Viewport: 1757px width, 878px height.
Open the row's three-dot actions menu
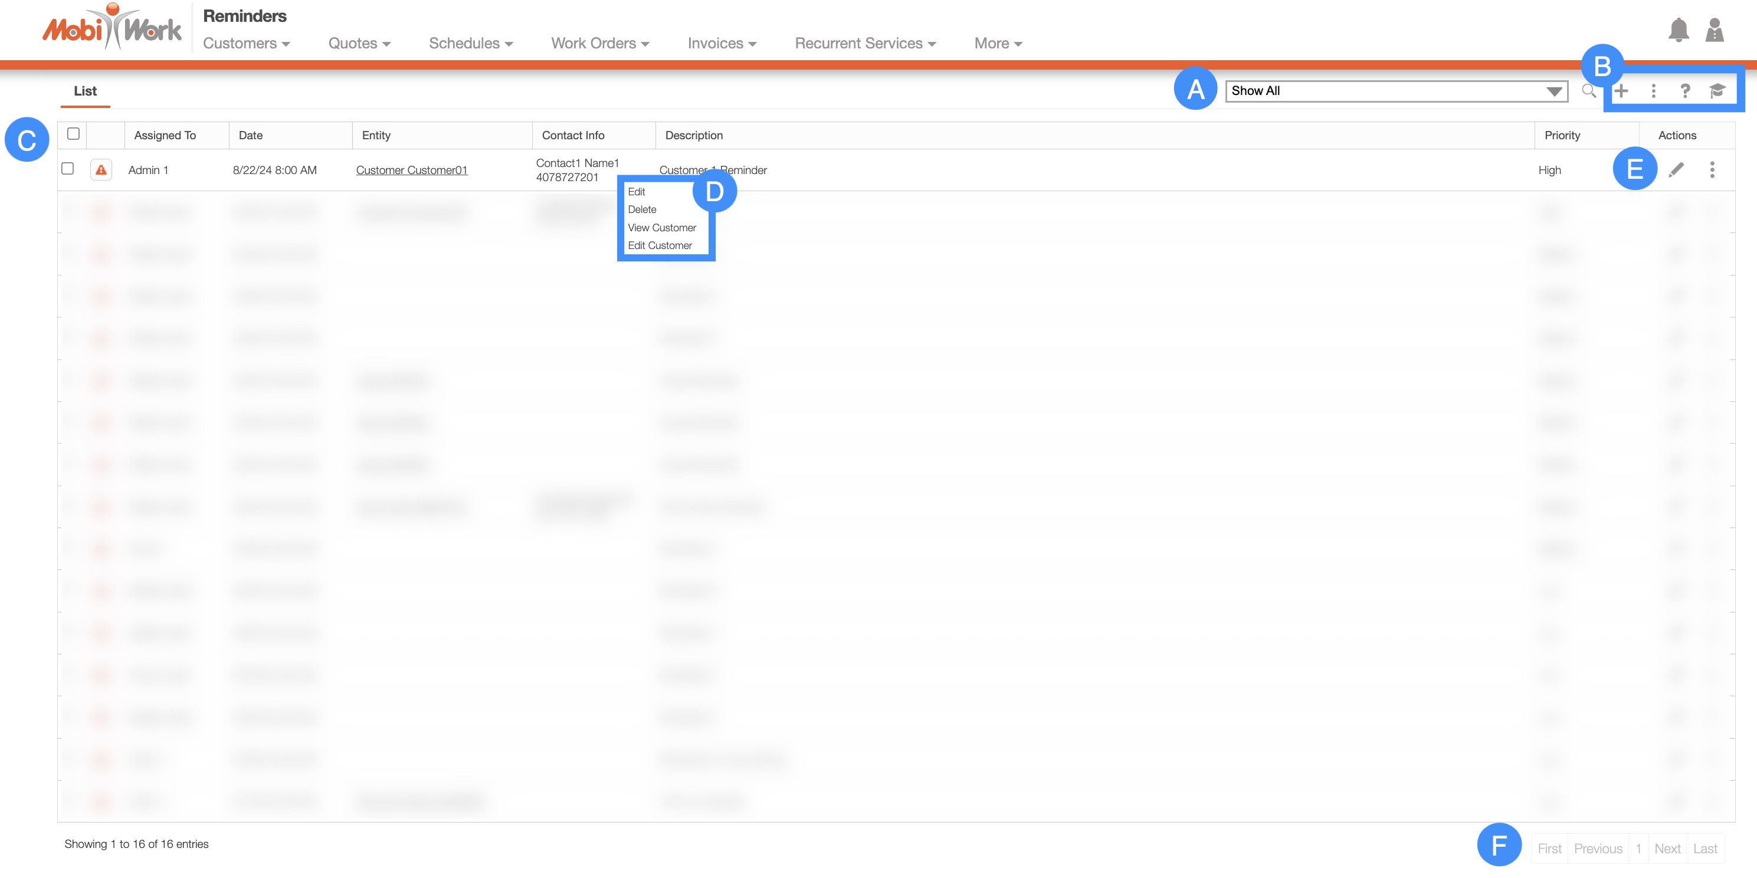pos(1712,170)
